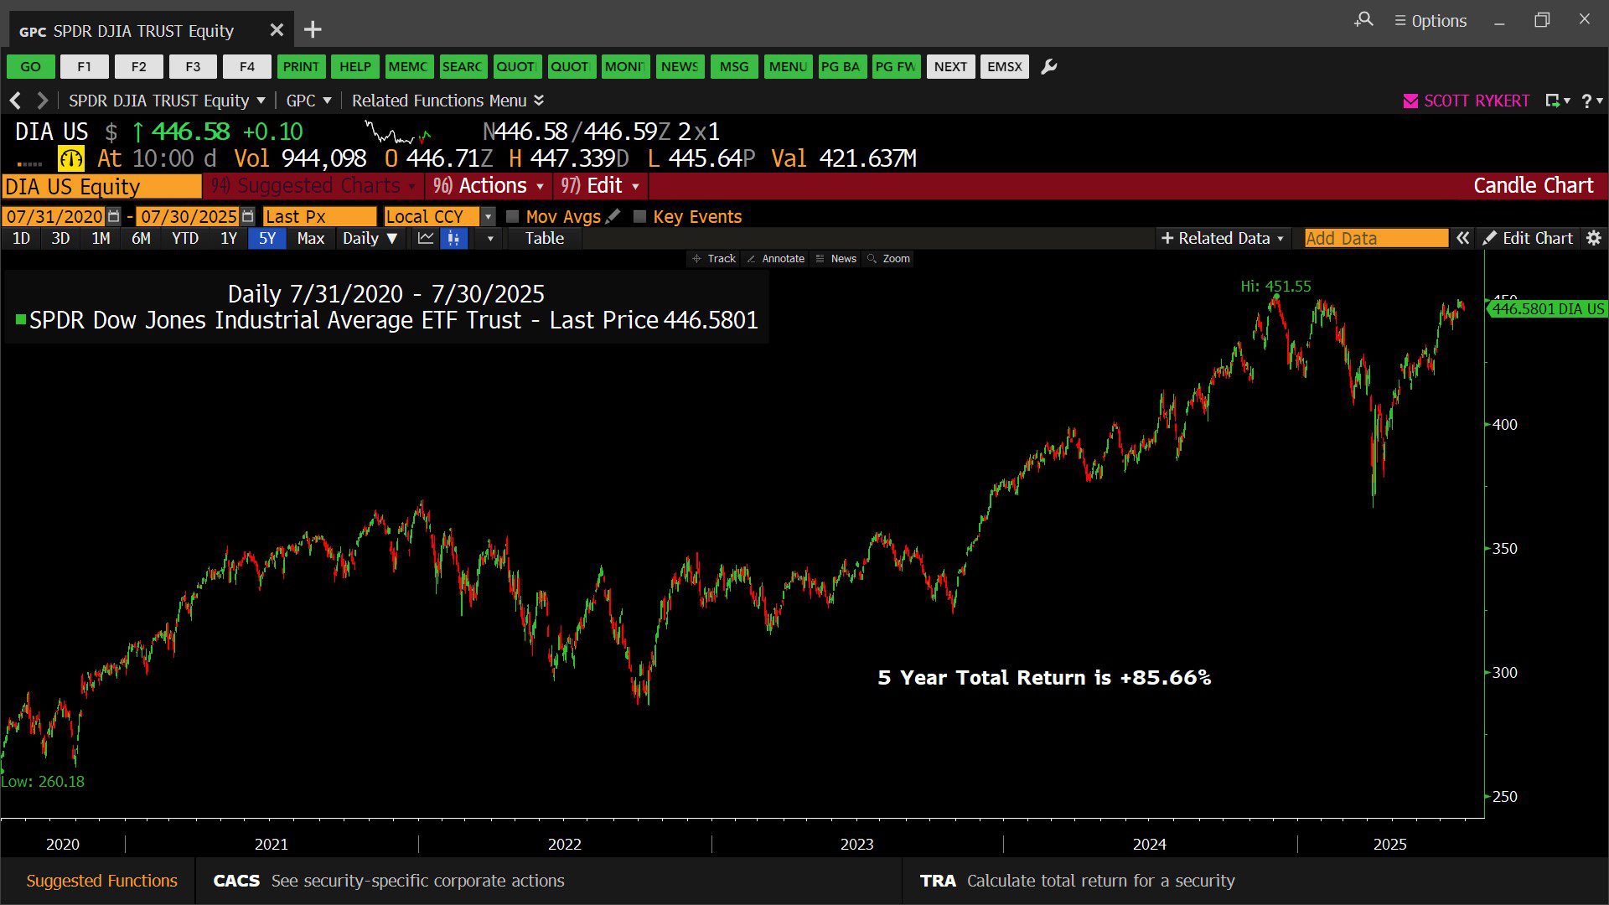This screenshot has height=905, width=1609.
Task: Click the green GO key
Action: 31,66
